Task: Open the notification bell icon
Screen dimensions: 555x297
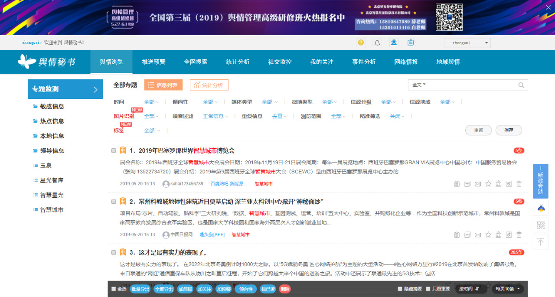Action: pos(377,42)
